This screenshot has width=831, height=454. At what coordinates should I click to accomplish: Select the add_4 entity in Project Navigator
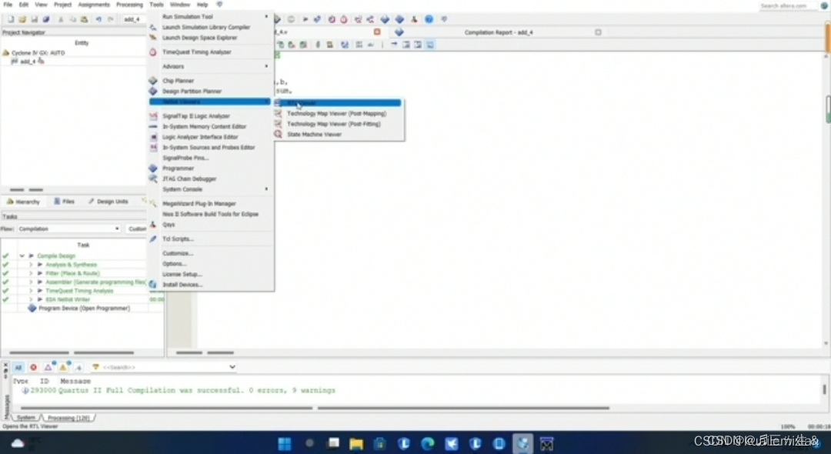tap(28, 62)
